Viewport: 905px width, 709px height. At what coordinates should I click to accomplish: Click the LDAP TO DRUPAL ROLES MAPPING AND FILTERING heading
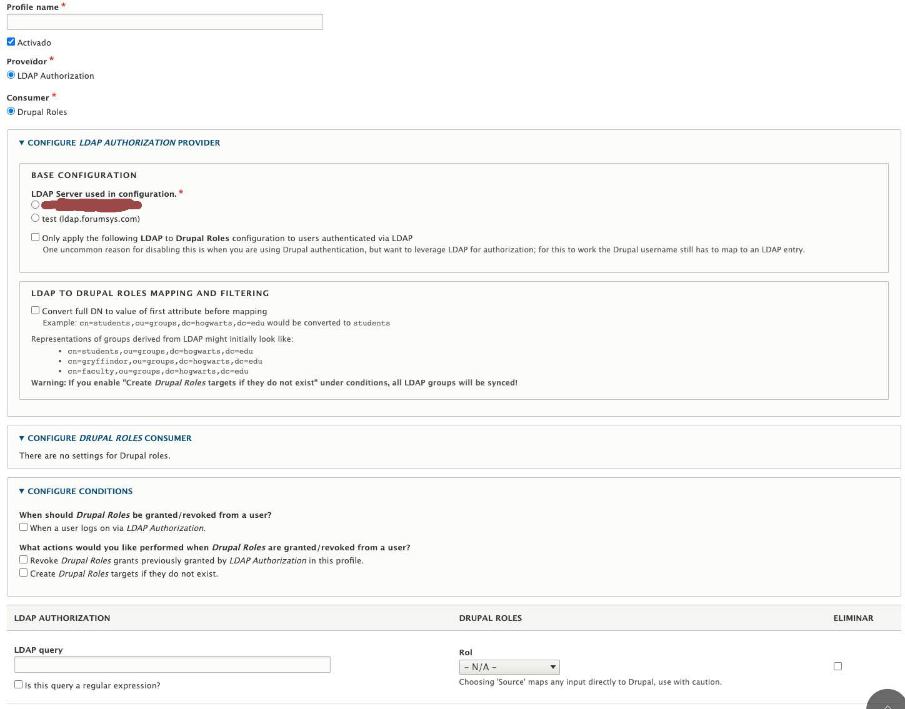(x=150, y=293)
